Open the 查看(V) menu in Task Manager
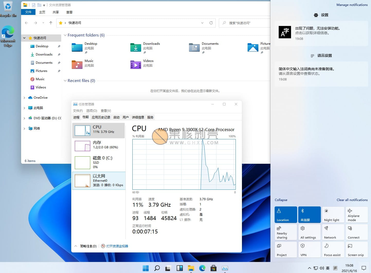This screenshot has height=273, width=371. tap(106, 111)
